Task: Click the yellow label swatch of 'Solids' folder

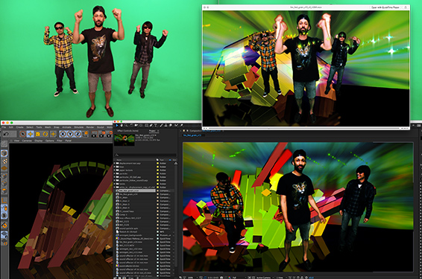Action: pyautogui.click(x=158, y=184)
